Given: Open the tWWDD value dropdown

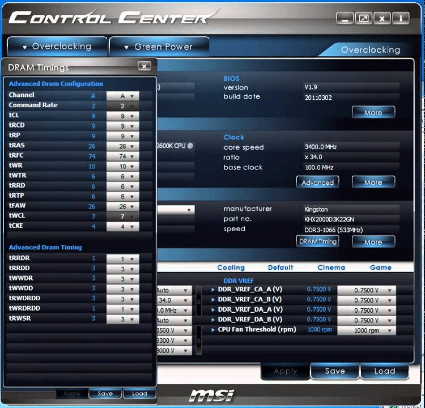Looking at the screenshot, I should pyautogui.click(x=123, y=289).
